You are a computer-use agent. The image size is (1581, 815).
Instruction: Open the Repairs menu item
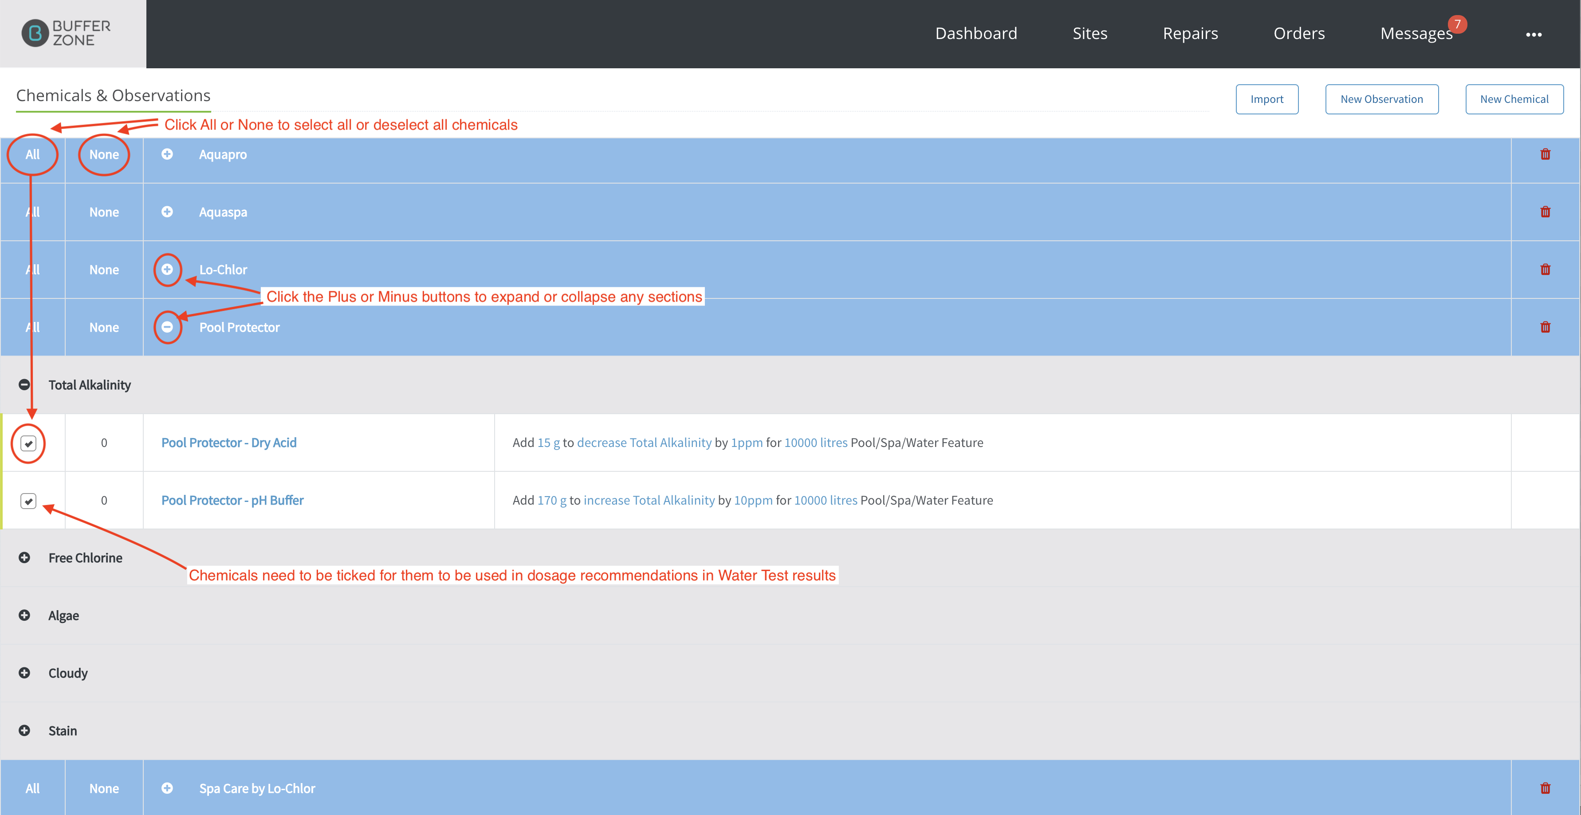[1190, 33]
